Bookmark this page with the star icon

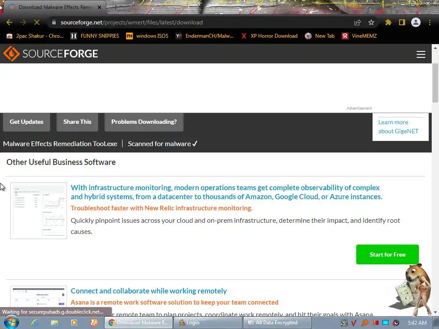(x=371, y=22)
